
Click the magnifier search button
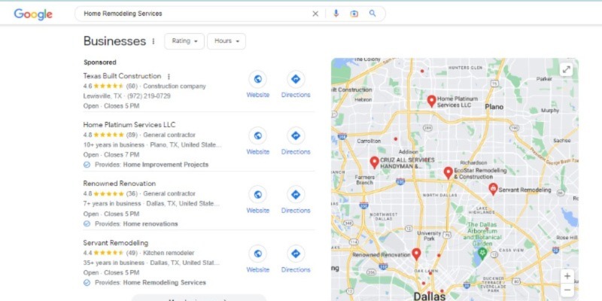pyautogui.click(x=372, y=14)
